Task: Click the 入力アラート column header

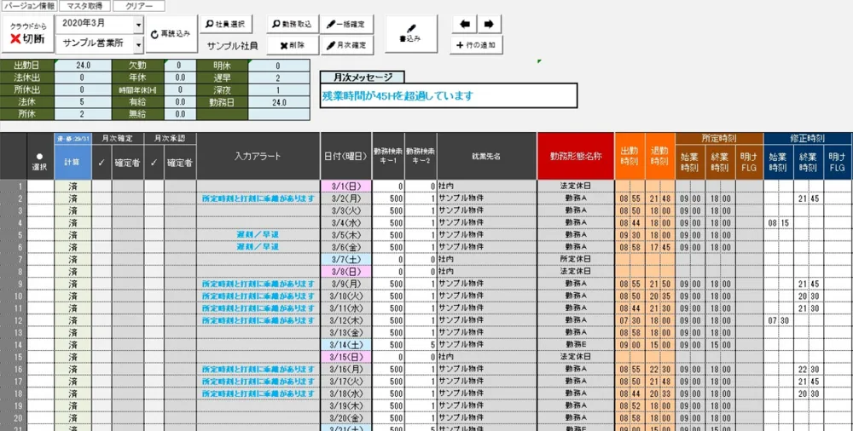Action: pyautogui.click(x=258, y=156)
